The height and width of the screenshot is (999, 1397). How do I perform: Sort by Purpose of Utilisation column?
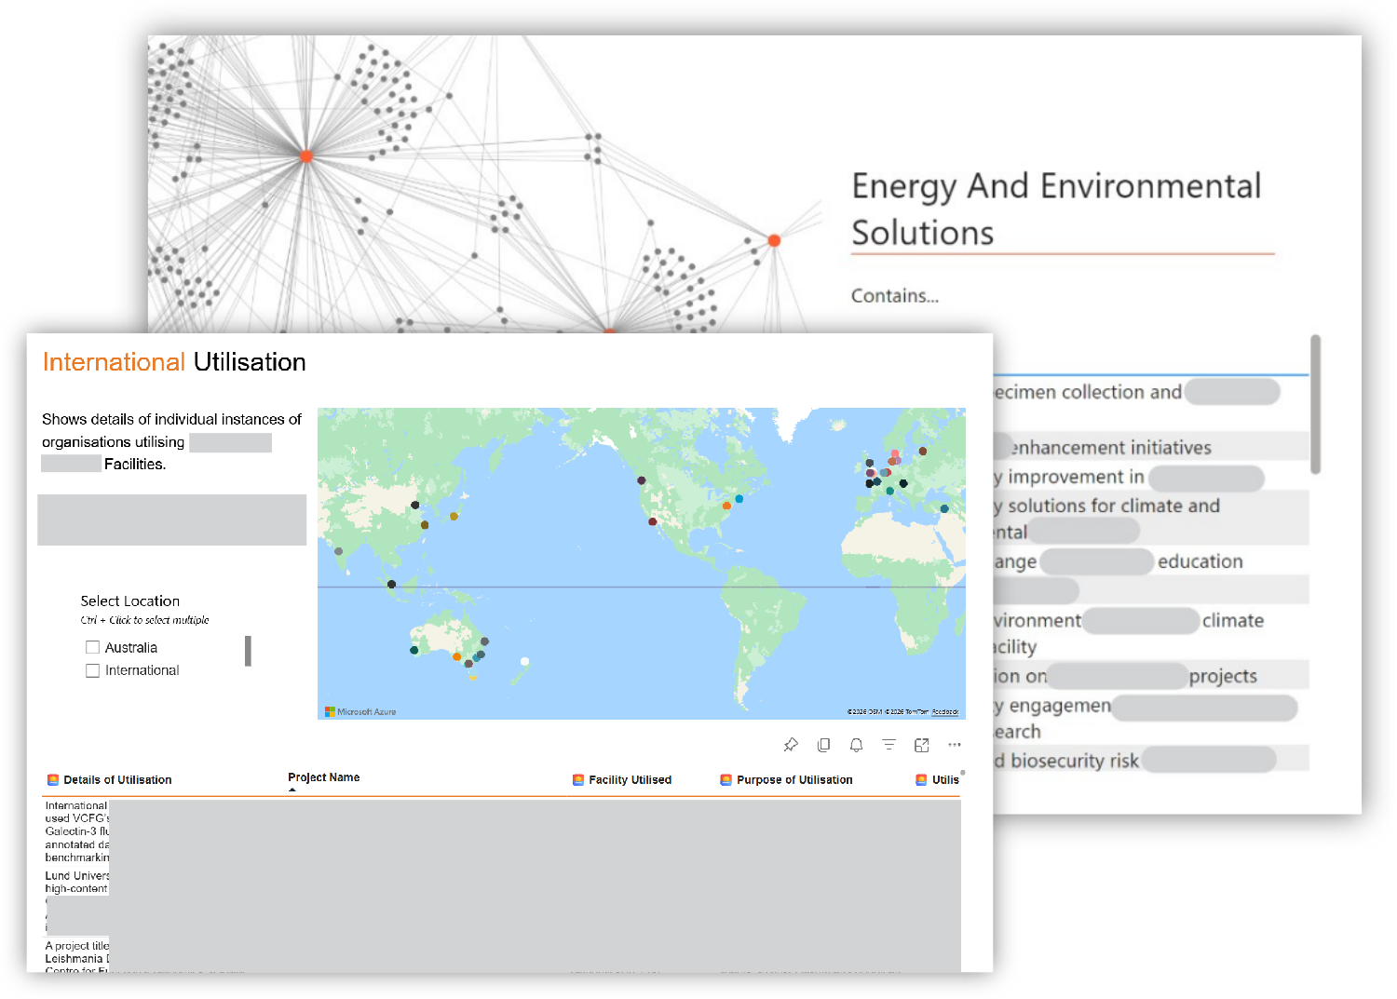point(794,780)
